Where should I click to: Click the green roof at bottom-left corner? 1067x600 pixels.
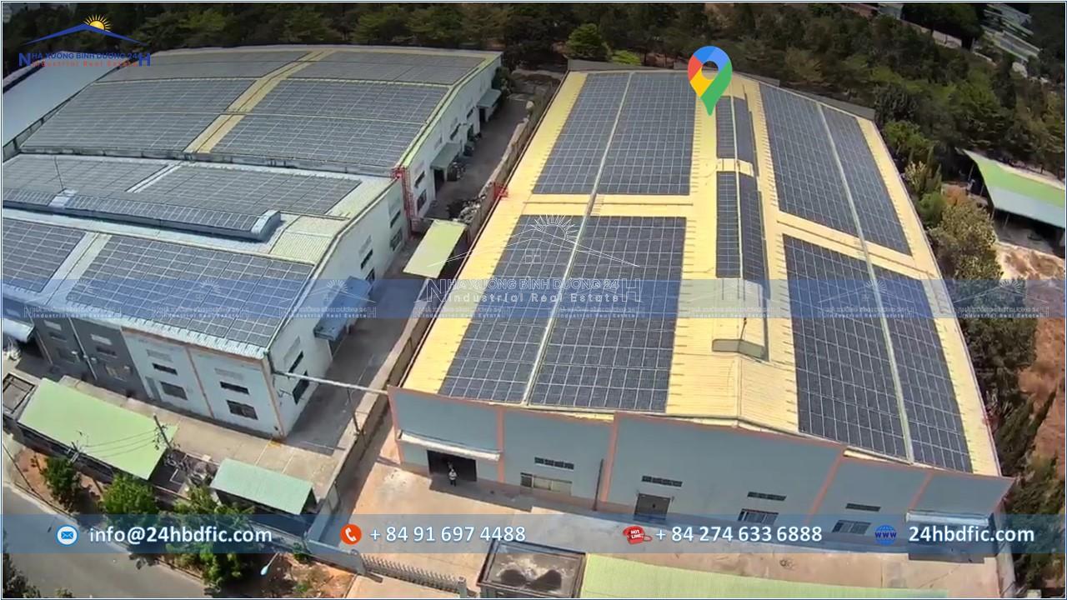pos(92,425)
